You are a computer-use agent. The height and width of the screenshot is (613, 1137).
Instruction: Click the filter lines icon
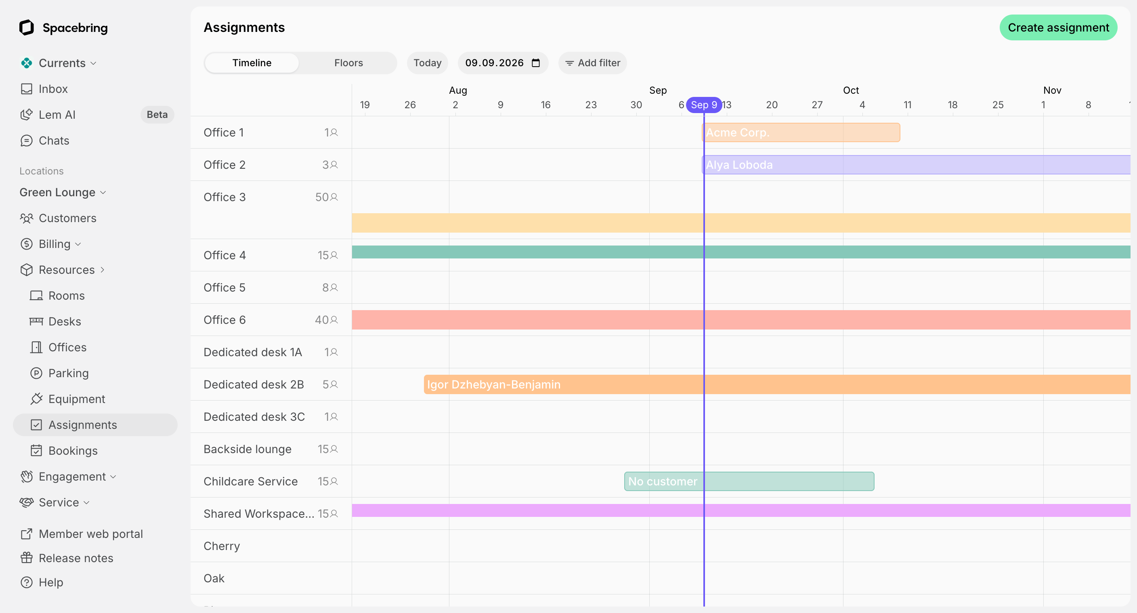click(x=569, y=63)
